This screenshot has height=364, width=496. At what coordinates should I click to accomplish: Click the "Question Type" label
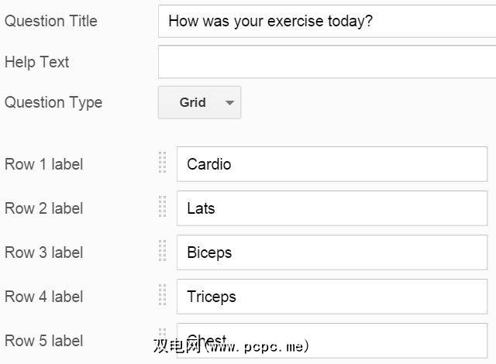53,102
